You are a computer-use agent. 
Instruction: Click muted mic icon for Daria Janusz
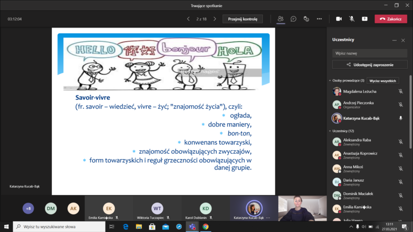pos(401,182)
